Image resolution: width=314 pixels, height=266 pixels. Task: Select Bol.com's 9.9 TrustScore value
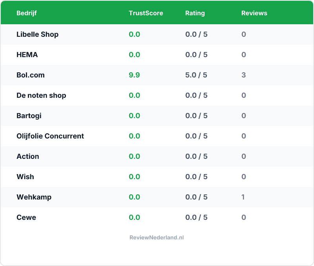[x=135, y=75]
